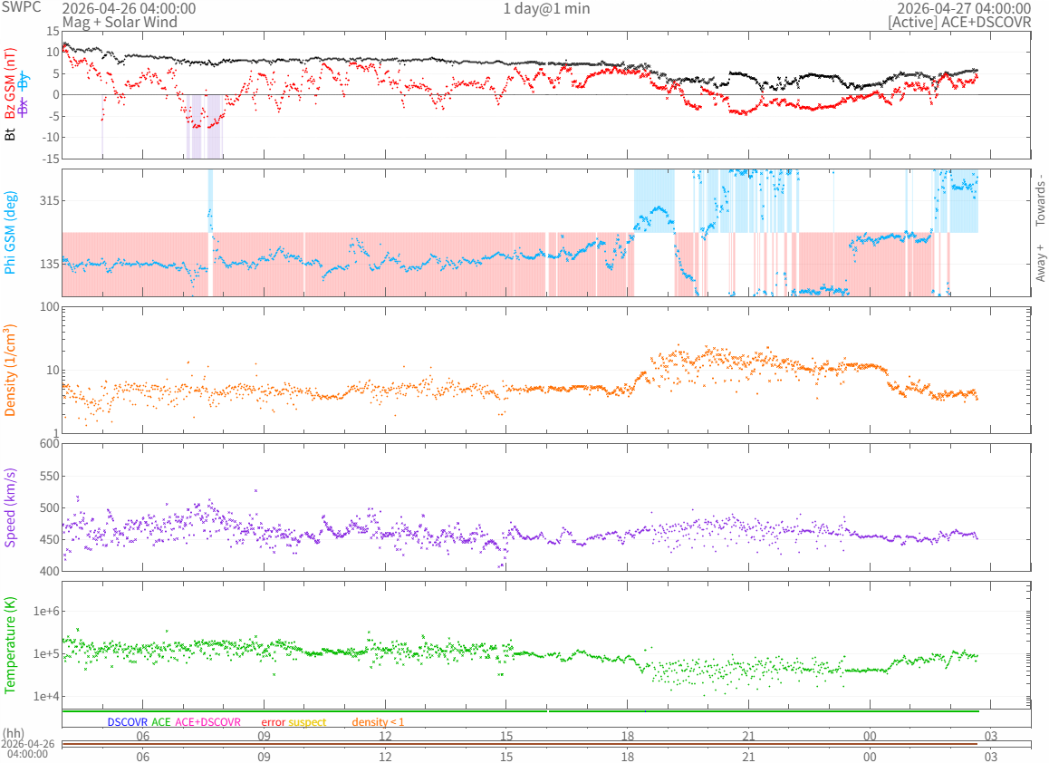Click the 1e+4 tick on the temperature axis
Viewport: 1049px width, 763px height.
(47, 697)
